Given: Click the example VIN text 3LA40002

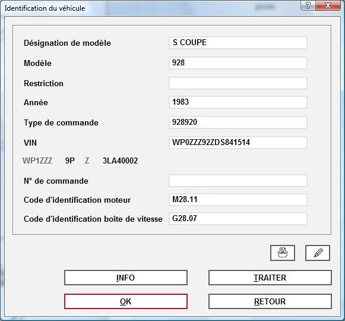Looking at the screenshot, I should [120, 160].
